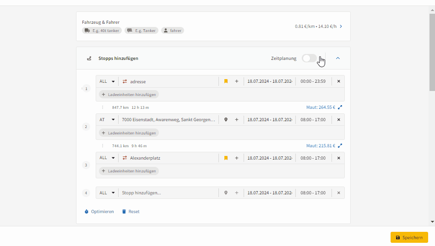Viewport: 435px width, 246px height.
Task: Click bookmark icon on Alexanderplatz stop
Action: pyautogui.click(x=226, y=158)
